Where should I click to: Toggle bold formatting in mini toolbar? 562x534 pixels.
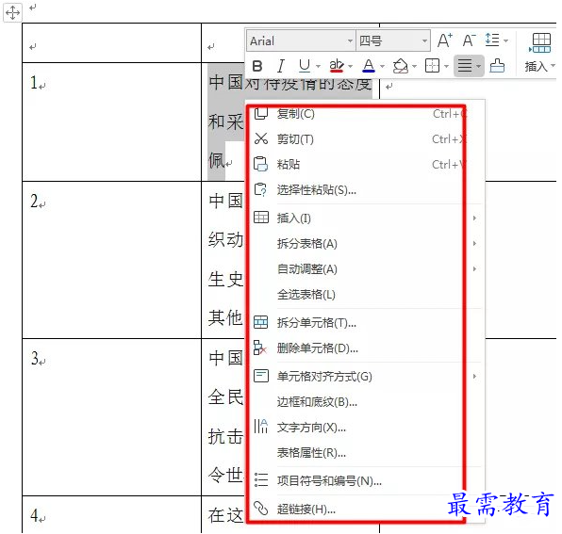(257, 66)
